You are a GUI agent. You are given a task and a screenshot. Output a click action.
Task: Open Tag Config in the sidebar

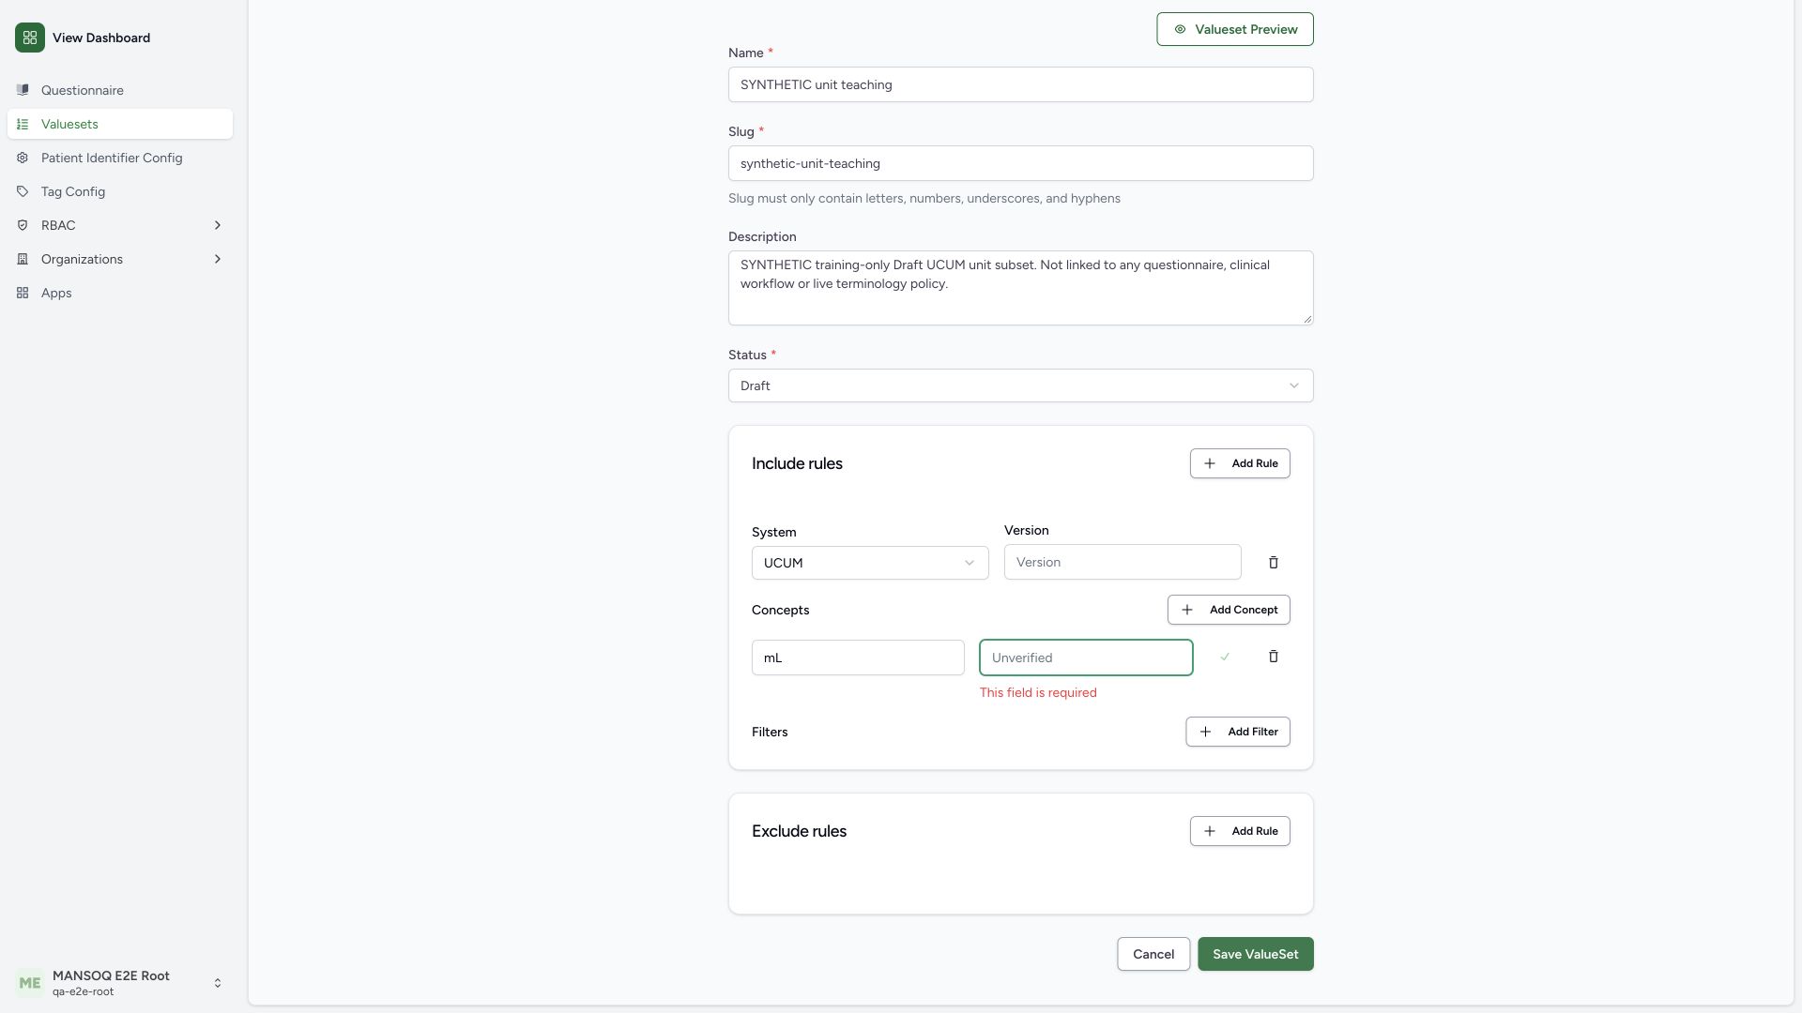pos(120,191)
